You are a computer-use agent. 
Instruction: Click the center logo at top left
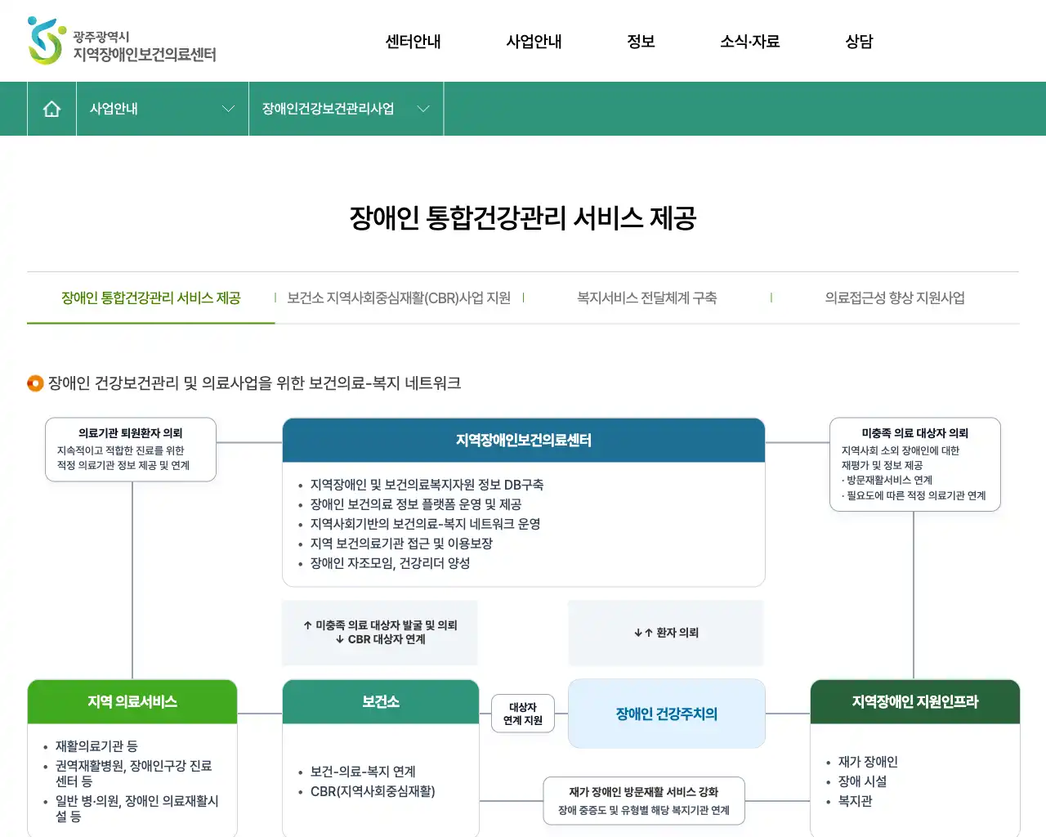coord(122,41)
